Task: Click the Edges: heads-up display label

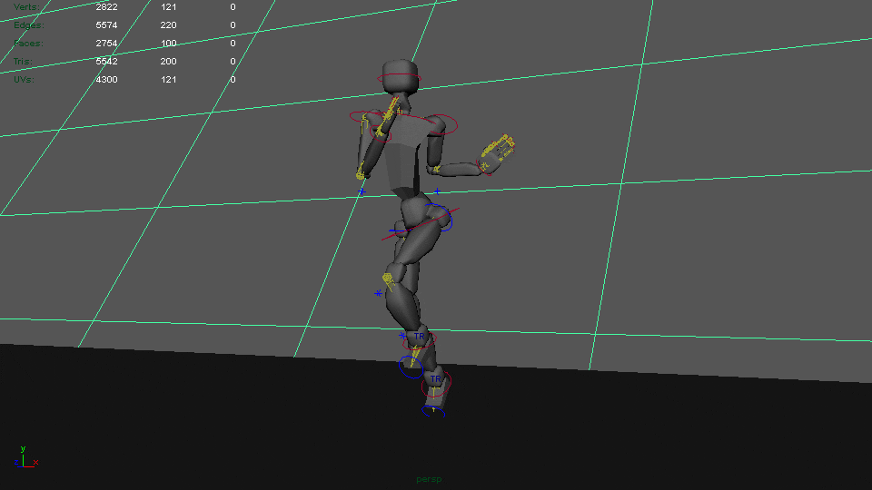Action: (x=29, y=25)
